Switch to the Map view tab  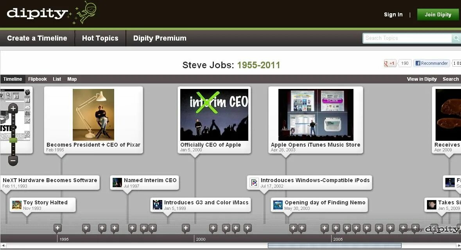(x=72, y=79)
